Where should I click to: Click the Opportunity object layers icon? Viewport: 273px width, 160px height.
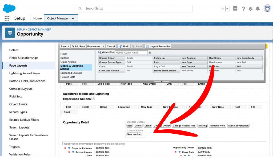pos(10,33)
